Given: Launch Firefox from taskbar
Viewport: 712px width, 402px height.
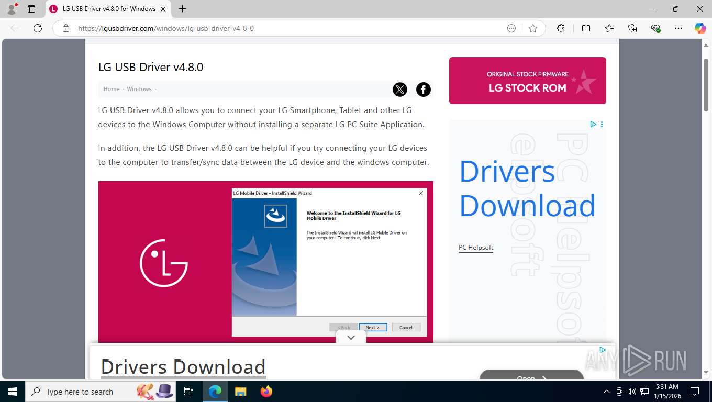Looking at the screenshot, I should [x=266, y=392].
